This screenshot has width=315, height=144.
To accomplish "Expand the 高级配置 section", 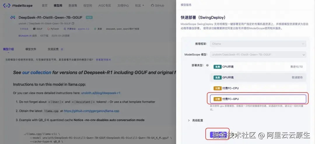I will pyautogui.click(x=195, y=120).
